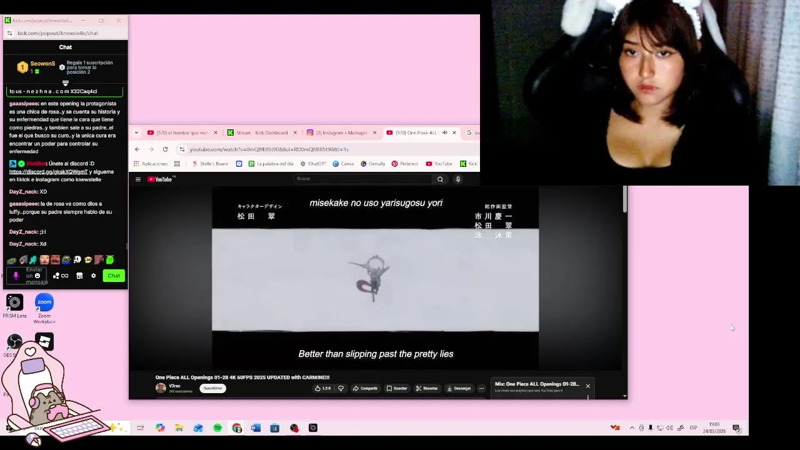The width and height of the screenshot is (800, 450).
Task: Click the Descargar download button
Action: [x=459, y=388]
